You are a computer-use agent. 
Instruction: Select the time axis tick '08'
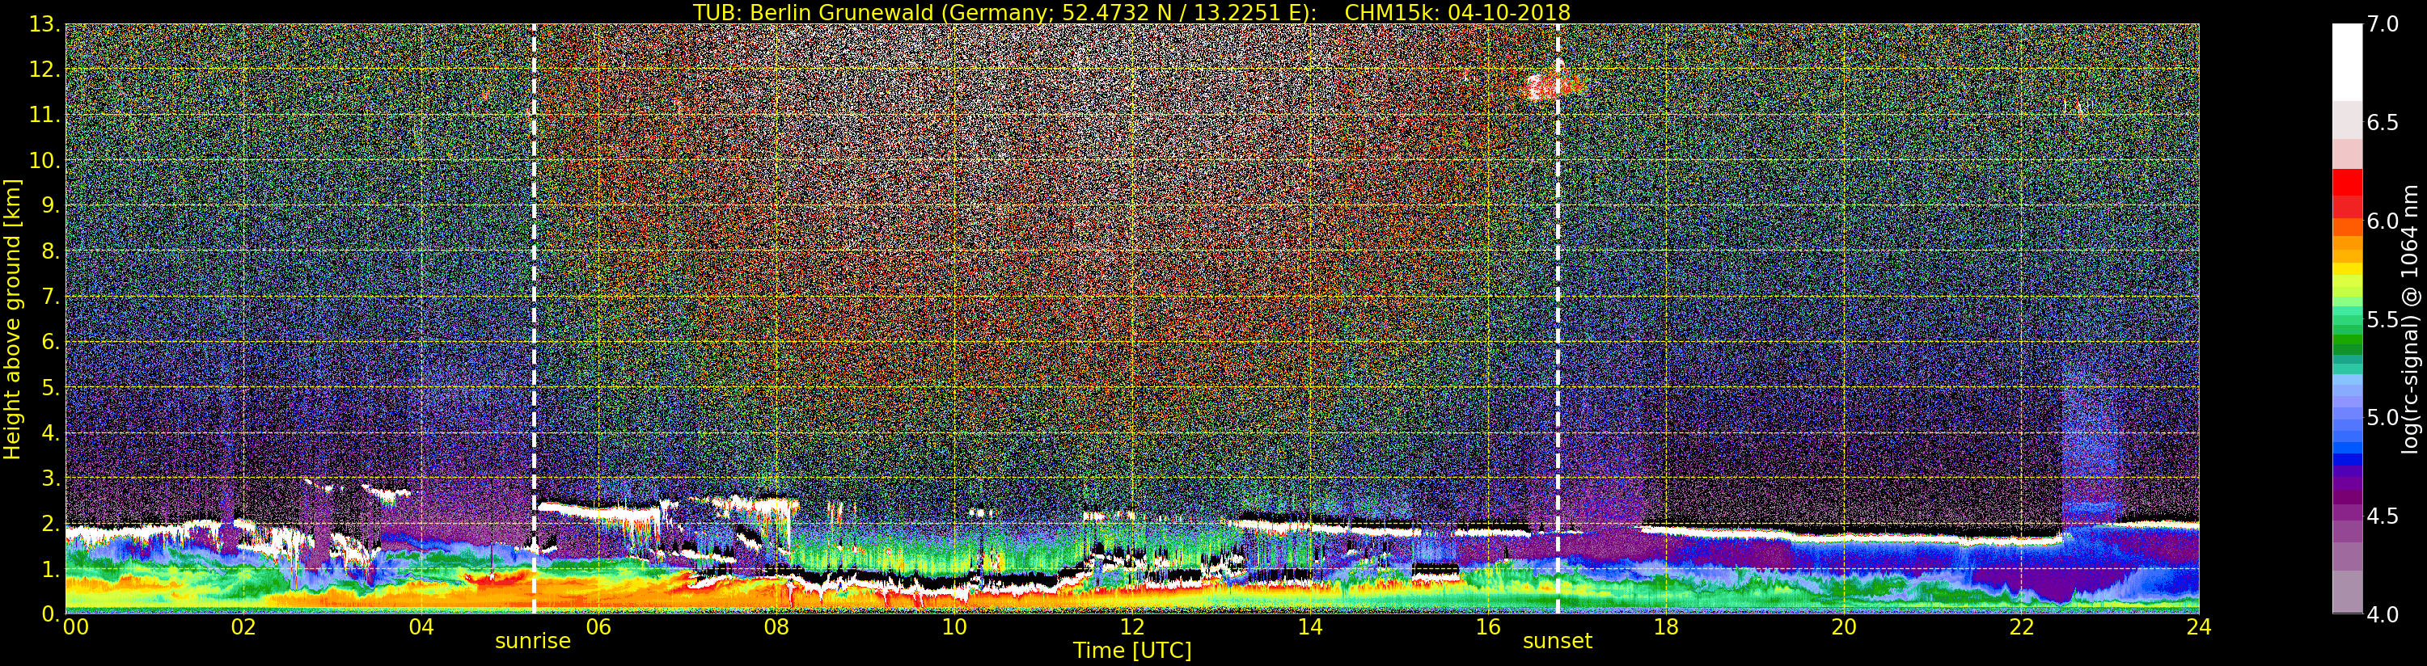click(x=776, y=626)
